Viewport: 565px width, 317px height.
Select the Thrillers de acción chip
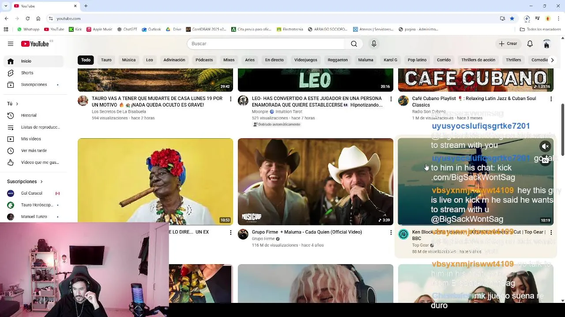point(478,60)
